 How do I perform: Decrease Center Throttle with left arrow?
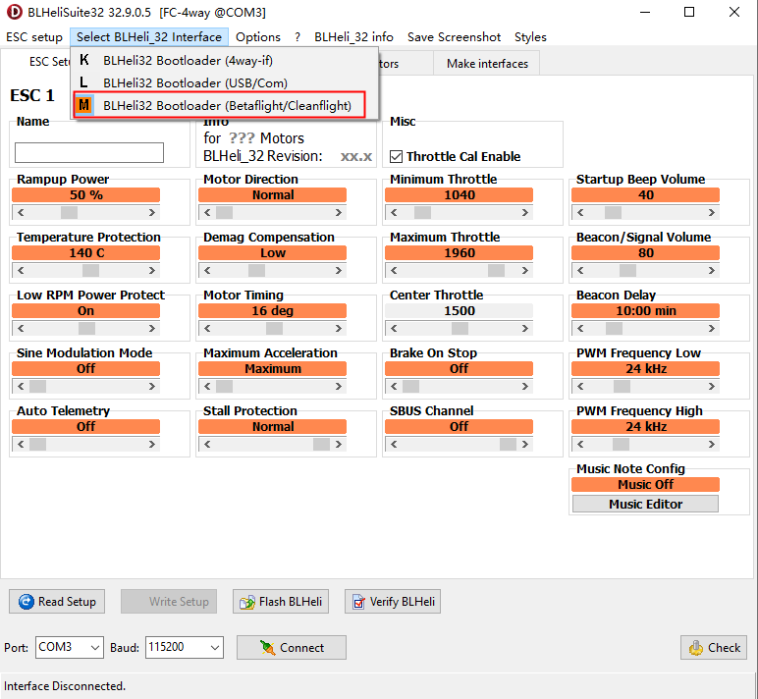coord(394,329)
